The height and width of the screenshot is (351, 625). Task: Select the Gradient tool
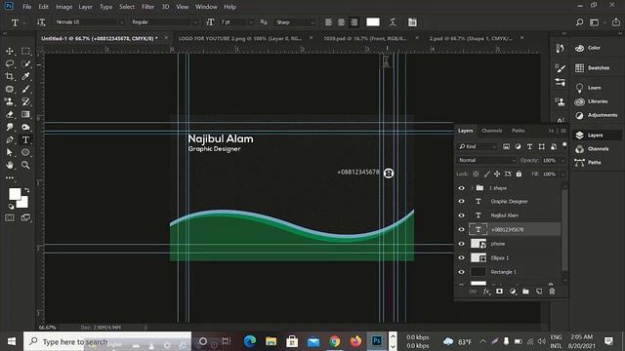25,115
